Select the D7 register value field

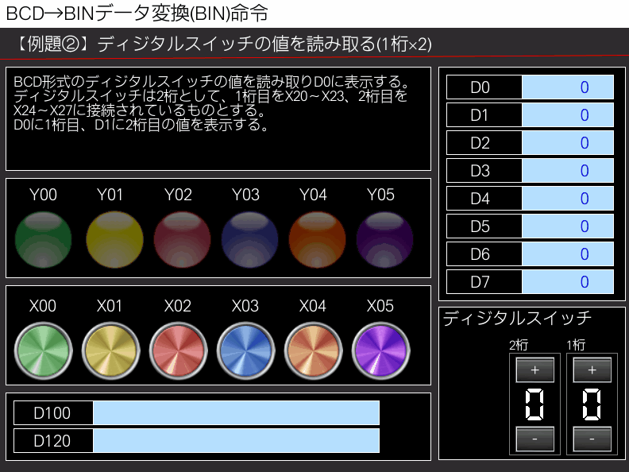click(x=568, y=282)
